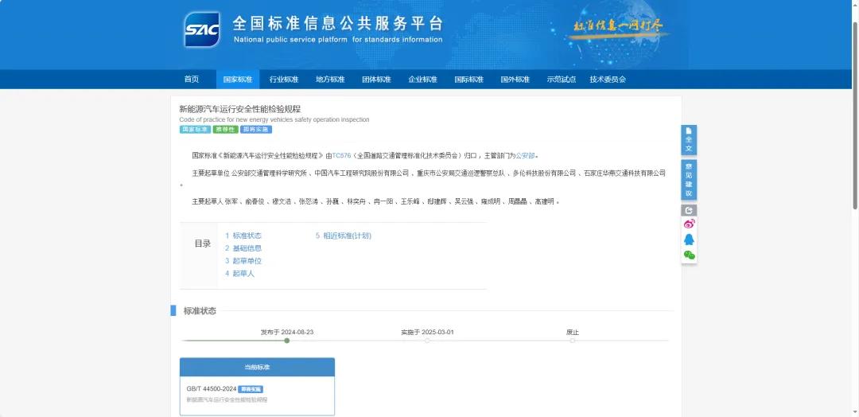This screenshot has width=859, height=417.
Task: Click the gray share arrow icon
Action: (689, 210)
